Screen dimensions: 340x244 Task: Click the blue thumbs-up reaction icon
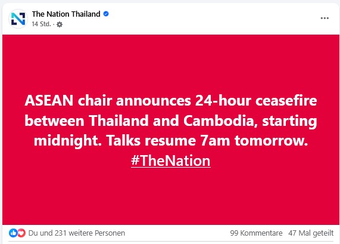(x=13, y=233)
